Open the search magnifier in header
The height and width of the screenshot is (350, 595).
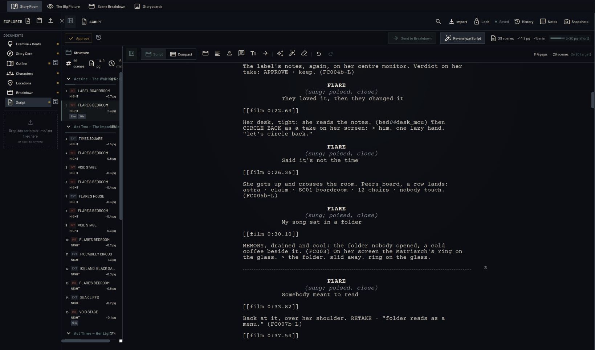(438, 22)
